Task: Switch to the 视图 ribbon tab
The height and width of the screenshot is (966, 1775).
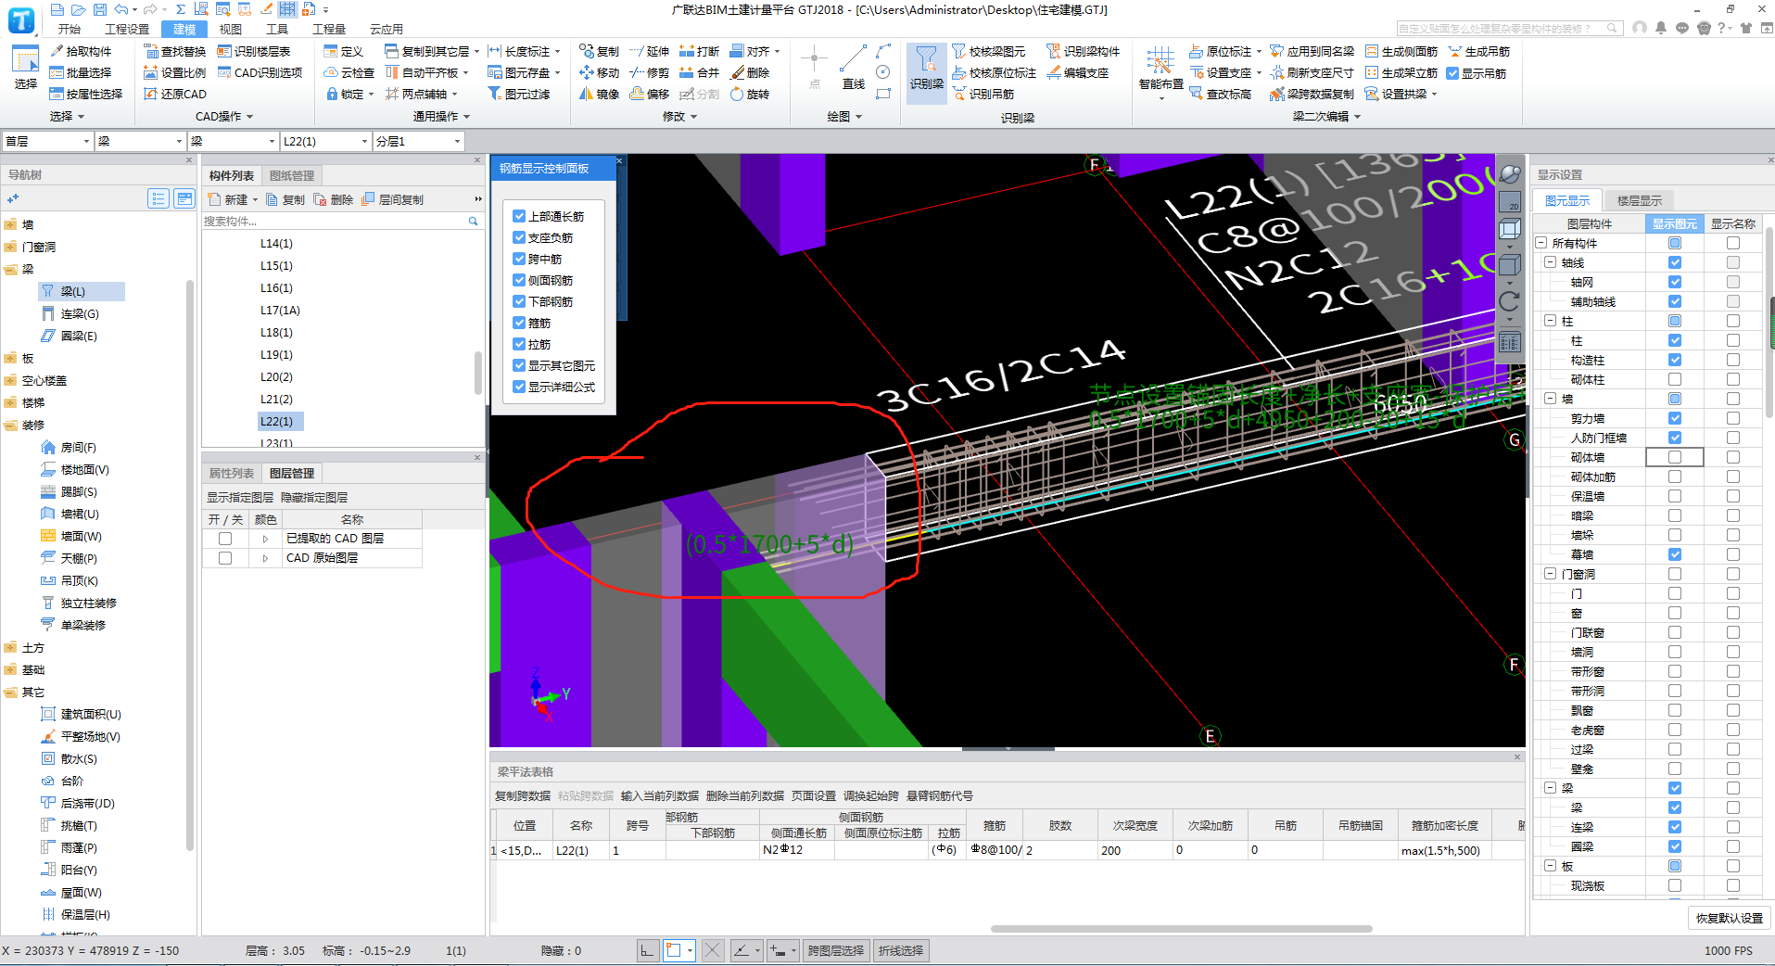Action: pos(231,29)
